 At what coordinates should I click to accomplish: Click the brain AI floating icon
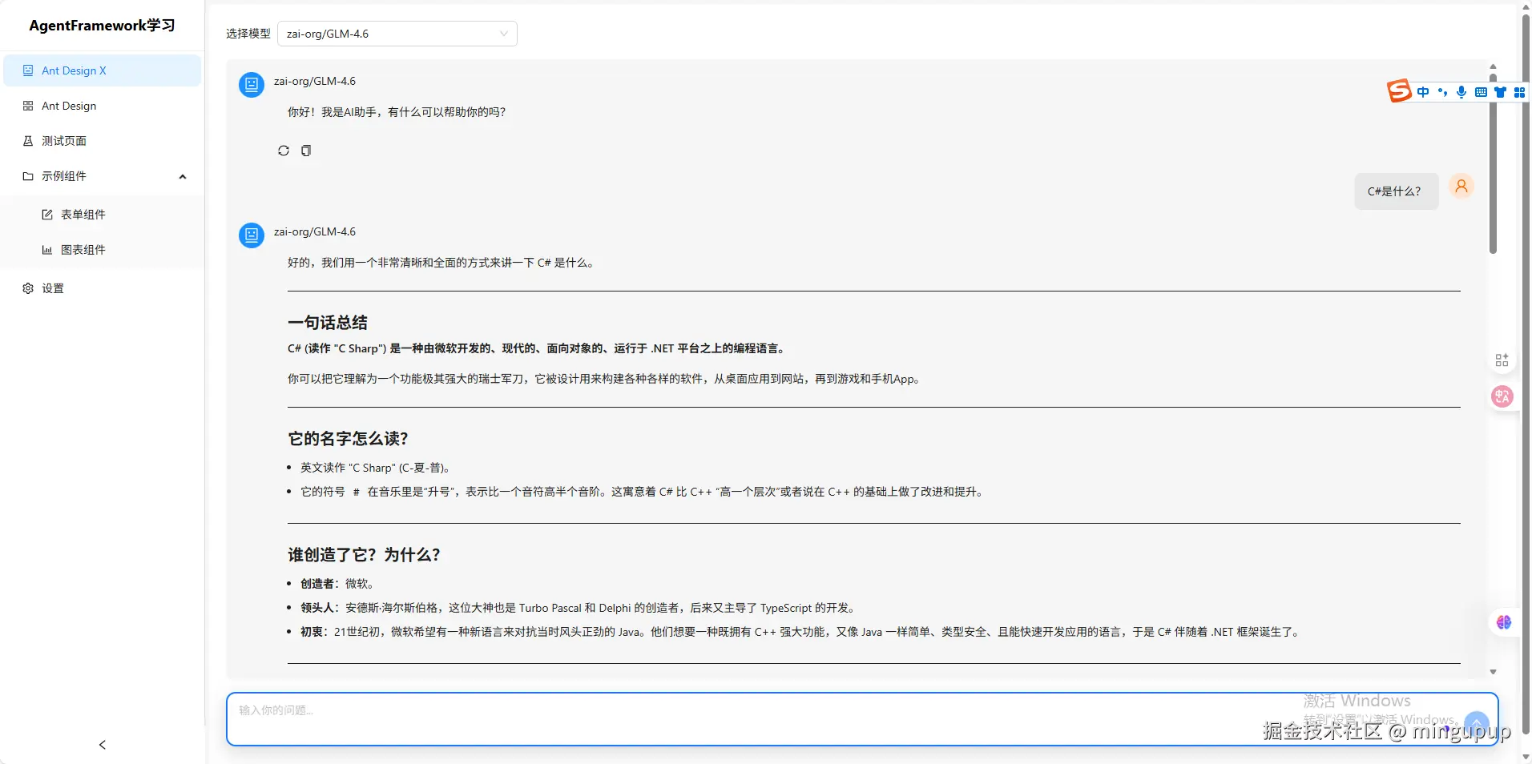click(x=1503, y=622)
